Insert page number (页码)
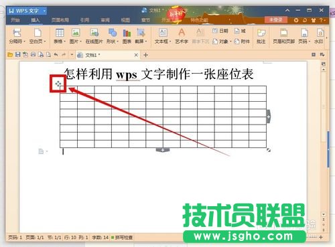The width and height of the screenshot is (335, 247). click(304, 35)
